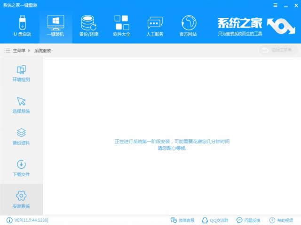Open QQ交流群 group link
This screenshot has width=301, height=225.
pos(215,220)
